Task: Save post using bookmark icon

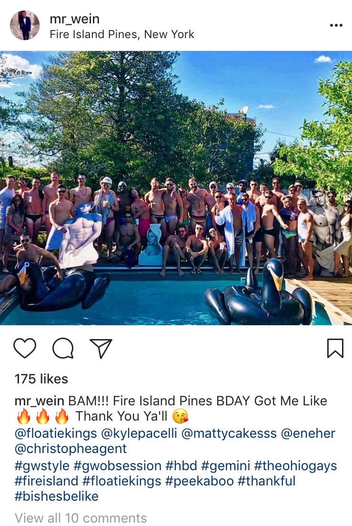Action: click(x=335, y=349)
